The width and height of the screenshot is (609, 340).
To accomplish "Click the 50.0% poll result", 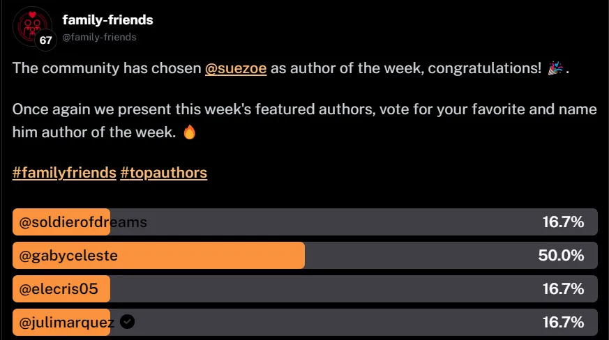I will (x=561, y=256).
